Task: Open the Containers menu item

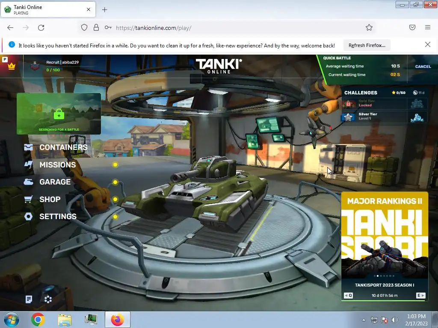Action: [x=63, y=147]
